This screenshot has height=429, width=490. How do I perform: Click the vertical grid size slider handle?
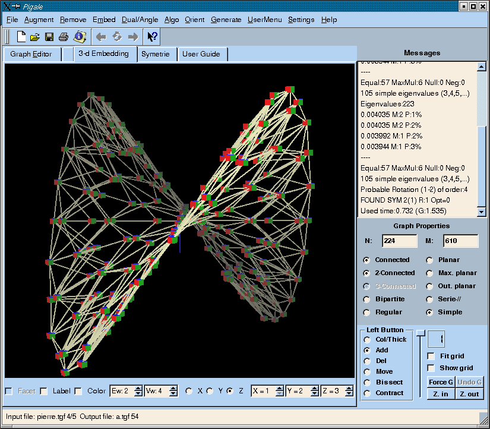[421, 333]
